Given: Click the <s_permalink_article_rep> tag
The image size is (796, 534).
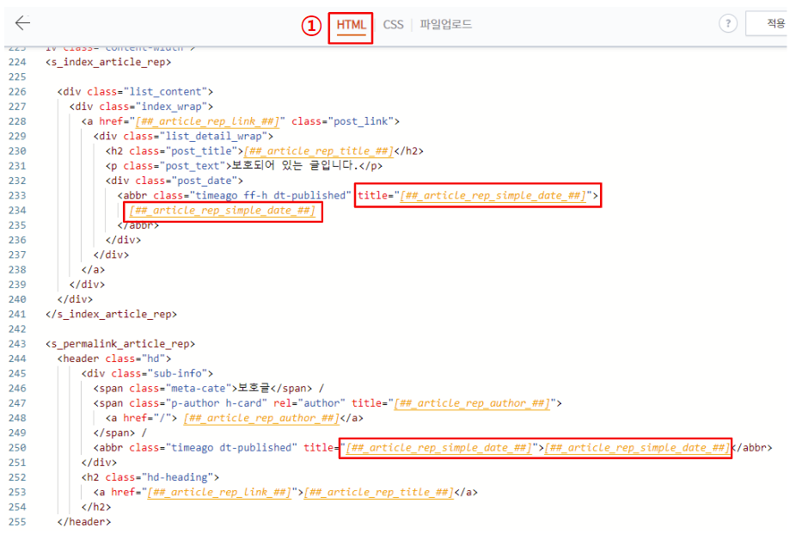Looking at the screenshot, I should [120, 344].
